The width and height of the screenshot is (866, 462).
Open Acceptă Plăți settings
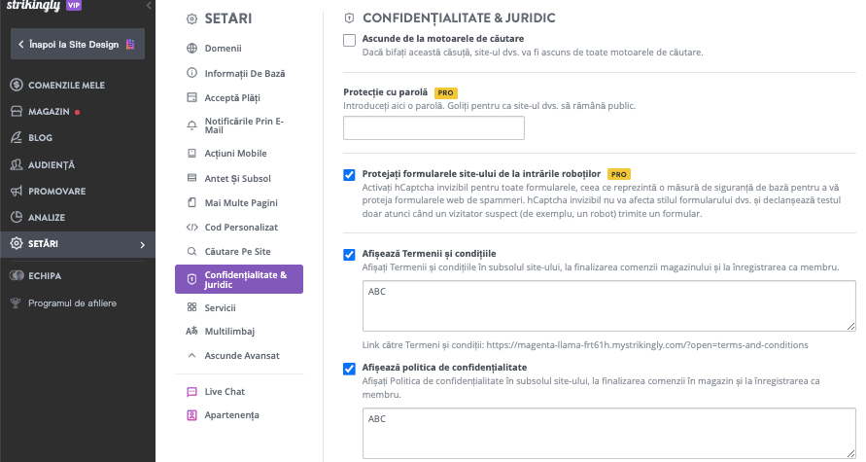pyautogui.click(x=232, y=98)
